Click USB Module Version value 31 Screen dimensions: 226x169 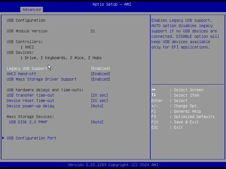click(x=93, y=31)
